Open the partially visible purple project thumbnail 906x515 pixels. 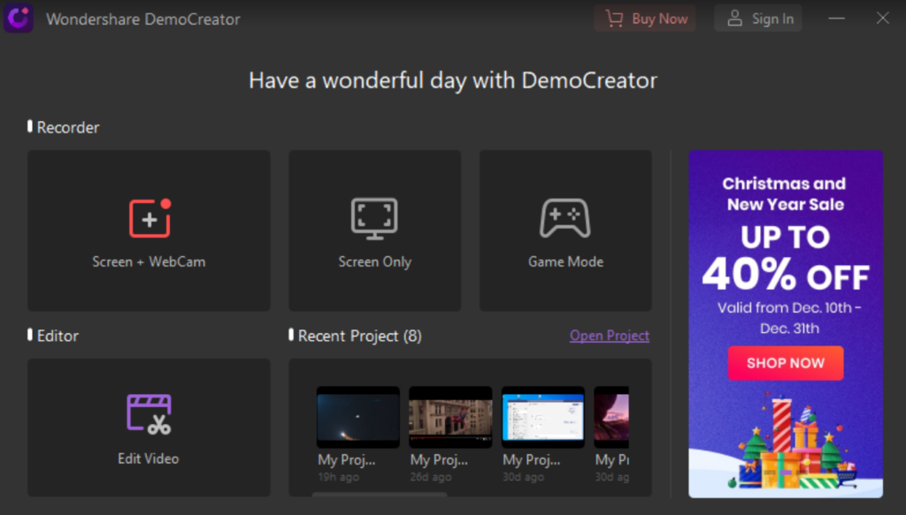611,417
